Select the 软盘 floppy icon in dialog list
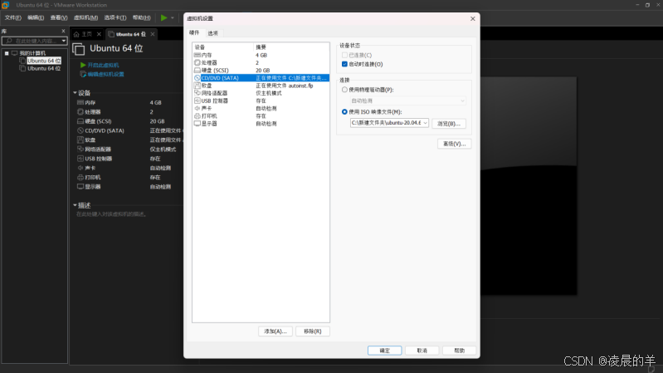The width and height of the screenshot is (663, 373). coord(197,86)
